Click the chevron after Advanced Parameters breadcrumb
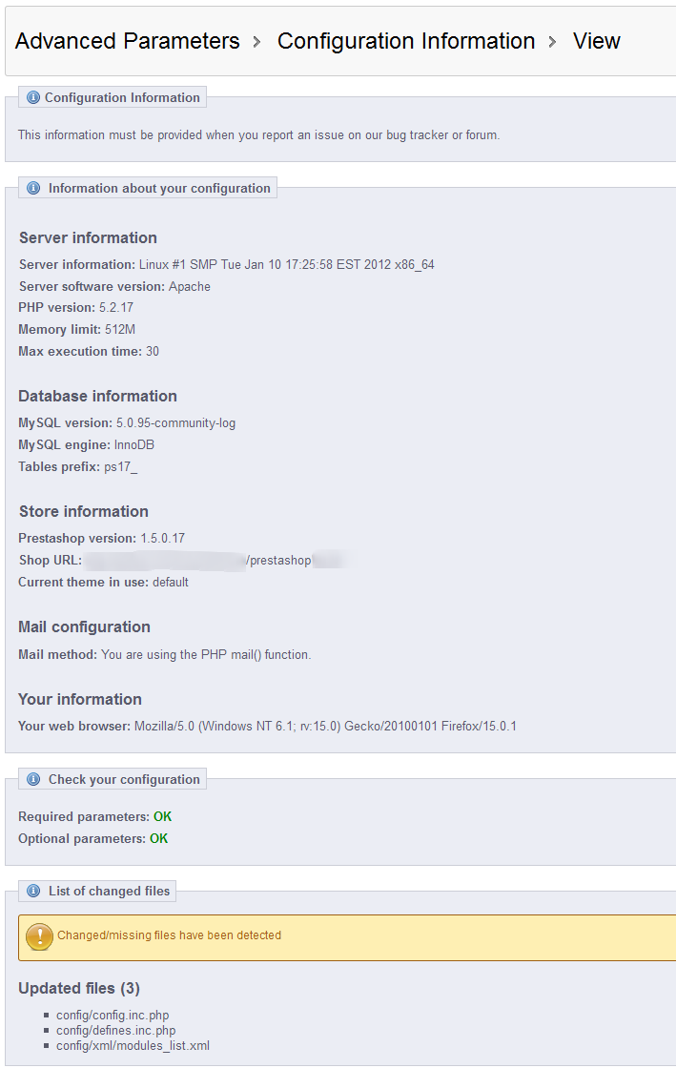This screenshot has height=1068, width=676. pos(257,42)
